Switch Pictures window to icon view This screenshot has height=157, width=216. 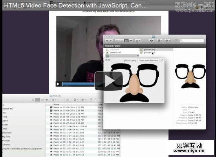pyautogui.click(x=33, y=100)
